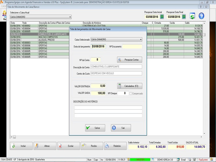216x162 pixels.
Task: Click the Incluir button
Action: pyautogui.click(x=21, y=146)
